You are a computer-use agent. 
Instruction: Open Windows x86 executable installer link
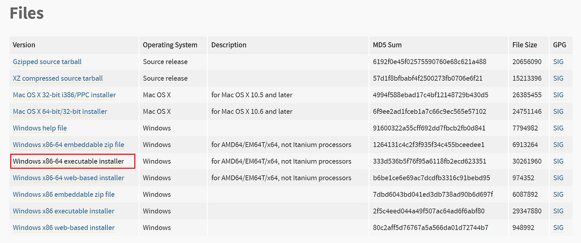(x=64, y=211)
